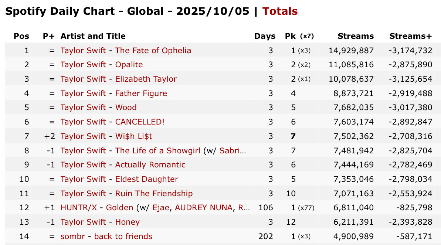Viewport: 441px width, 245px height.
Task: Open the Golden song link
Action: pos(119,208)
